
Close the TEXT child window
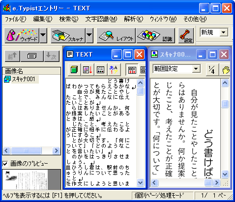140,55
